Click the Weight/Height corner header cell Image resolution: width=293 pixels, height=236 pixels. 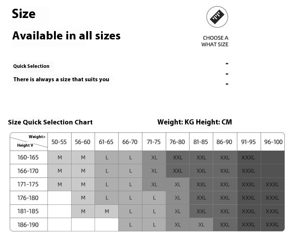(29, 142)
